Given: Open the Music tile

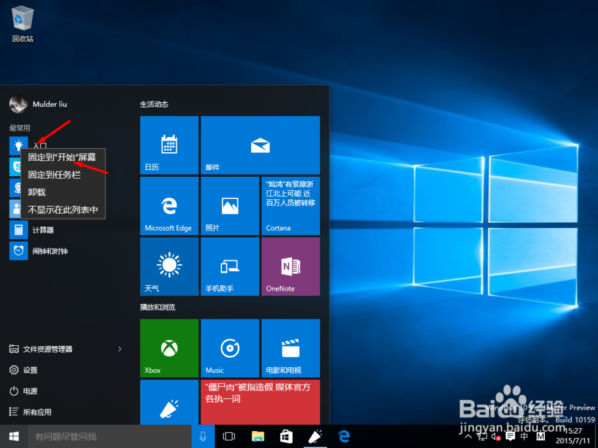Looking at the screenshot, I should click(230, 348).
